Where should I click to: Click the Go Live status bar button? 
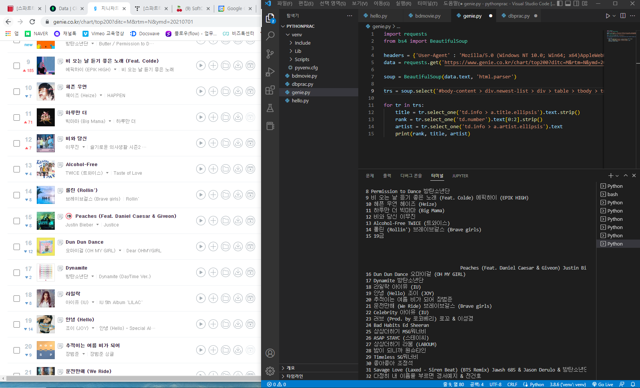602,384
